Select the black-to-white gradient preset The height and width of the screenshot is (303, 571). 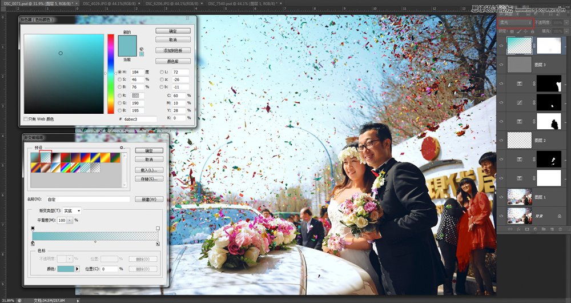tap(55, 158)
